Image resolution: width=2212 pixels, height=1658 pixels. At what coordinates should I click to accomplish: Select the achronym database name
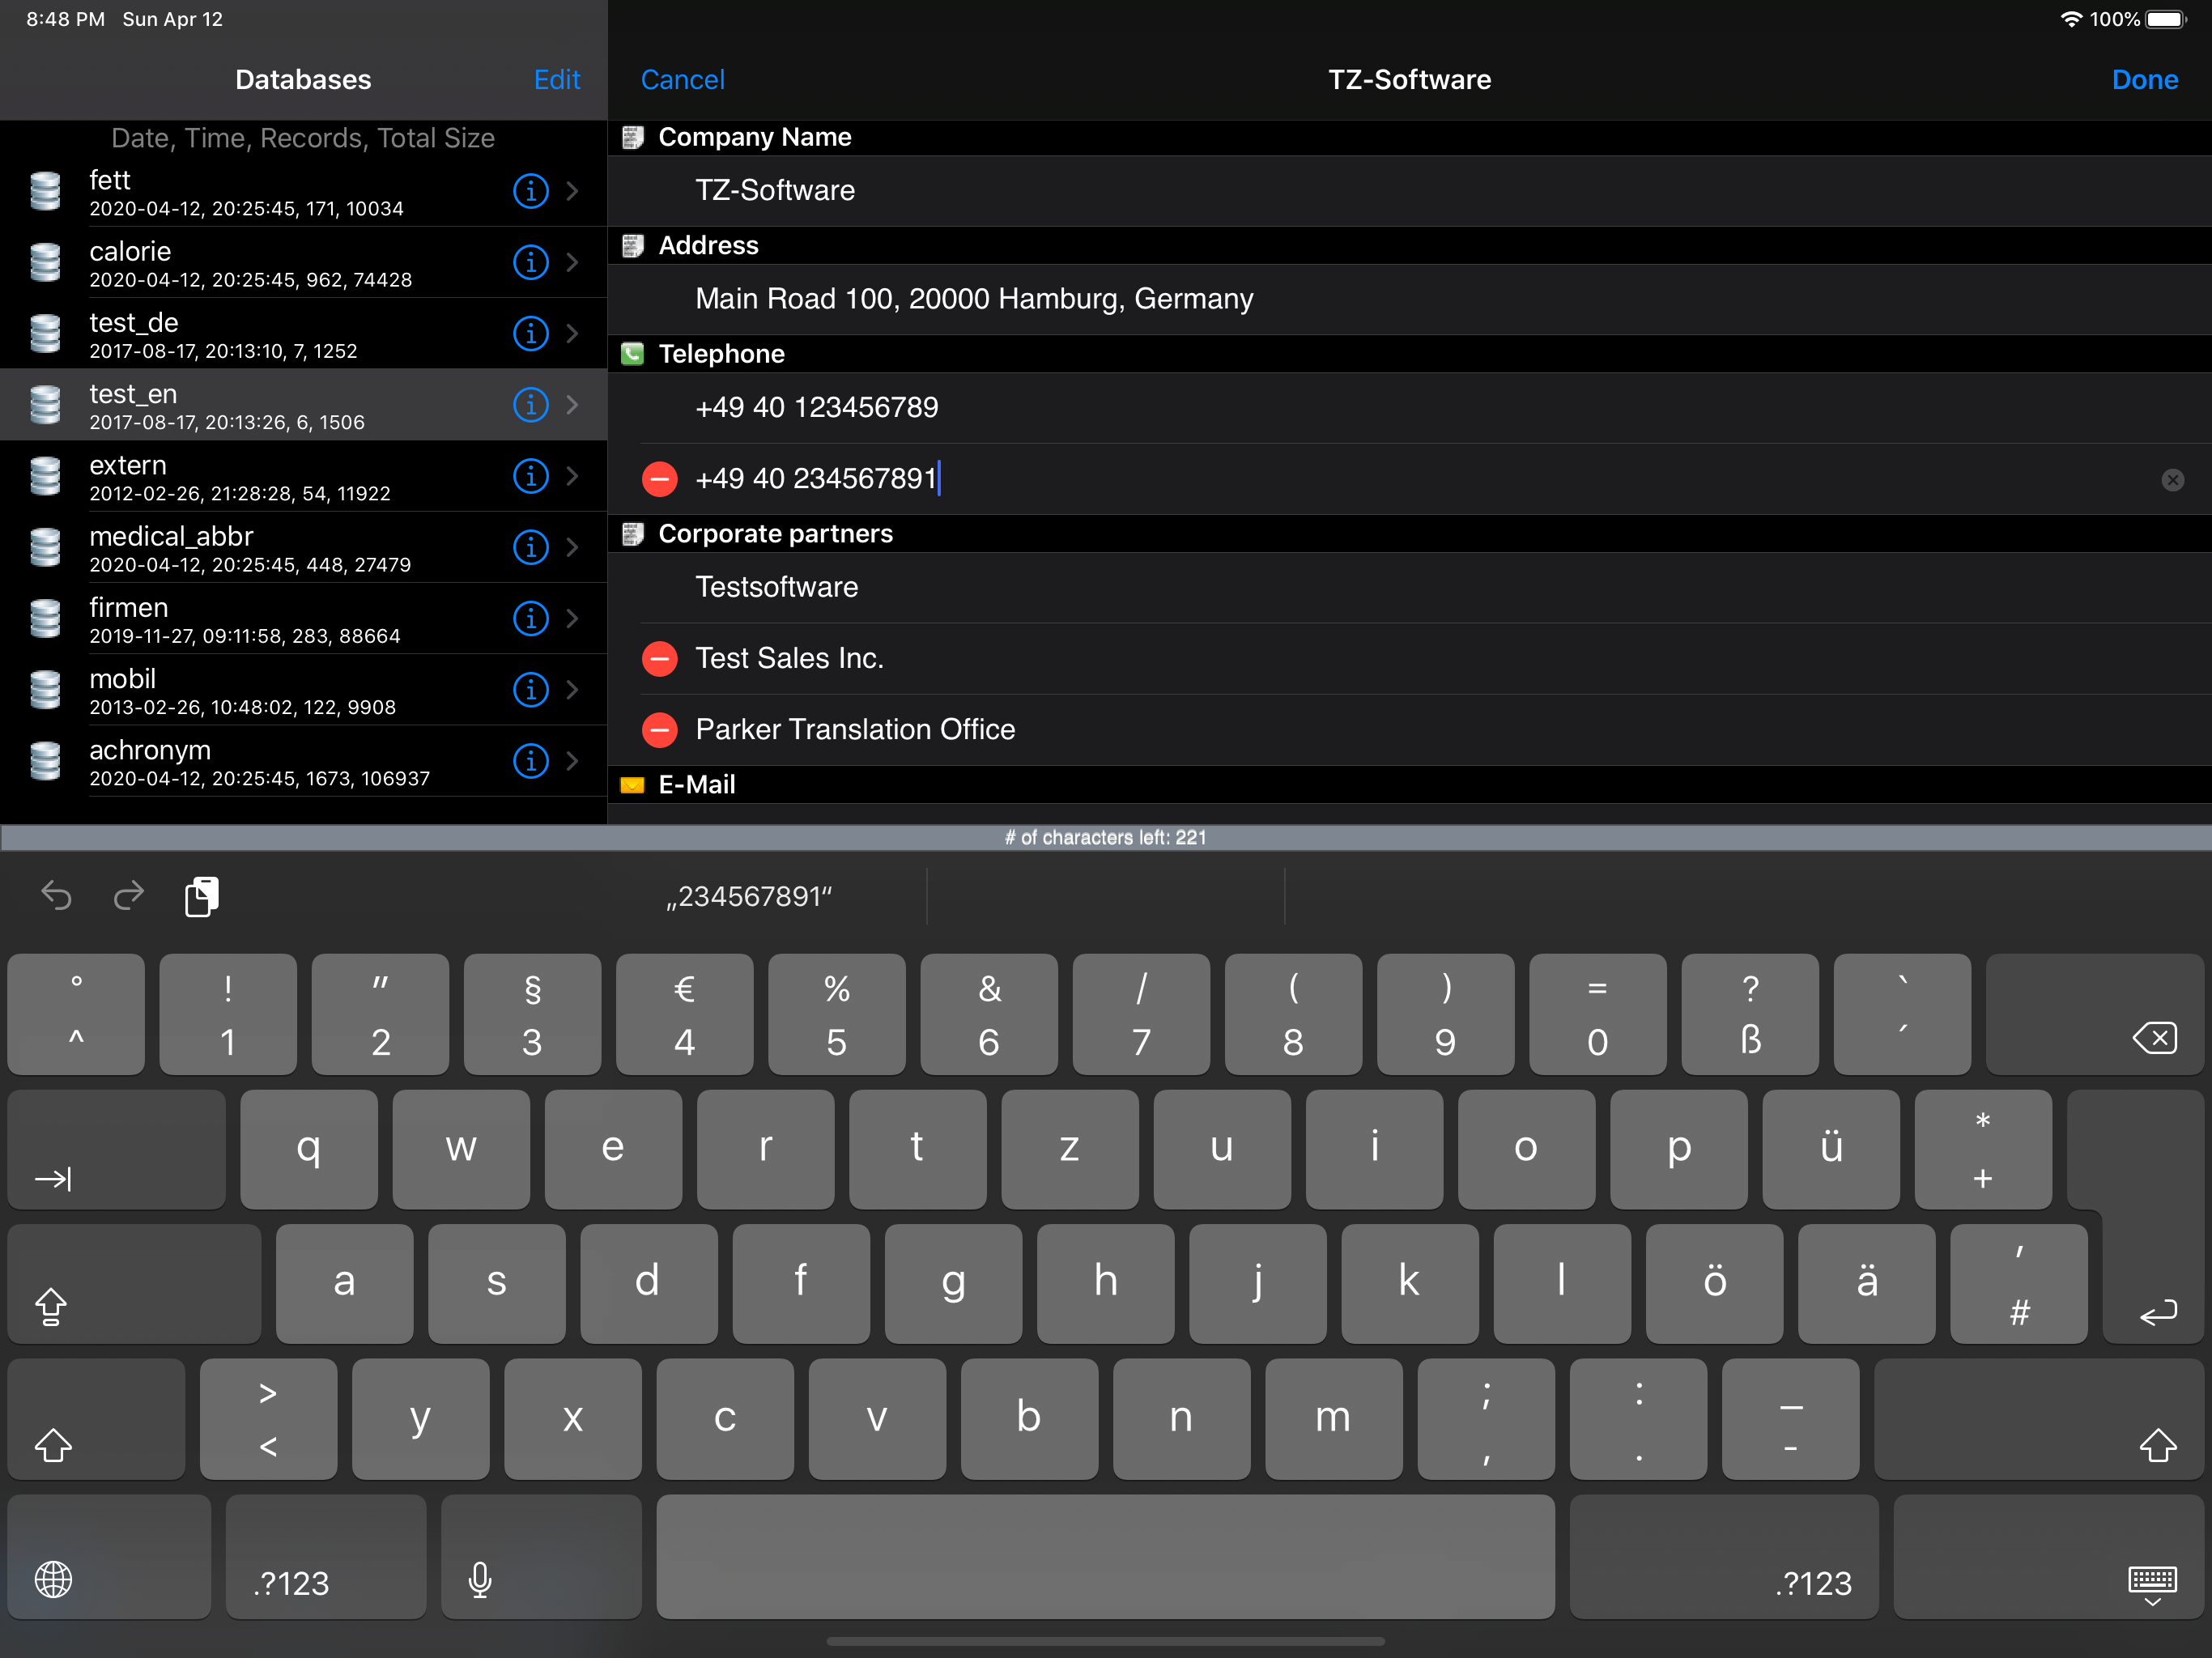(x=150, y=750)
